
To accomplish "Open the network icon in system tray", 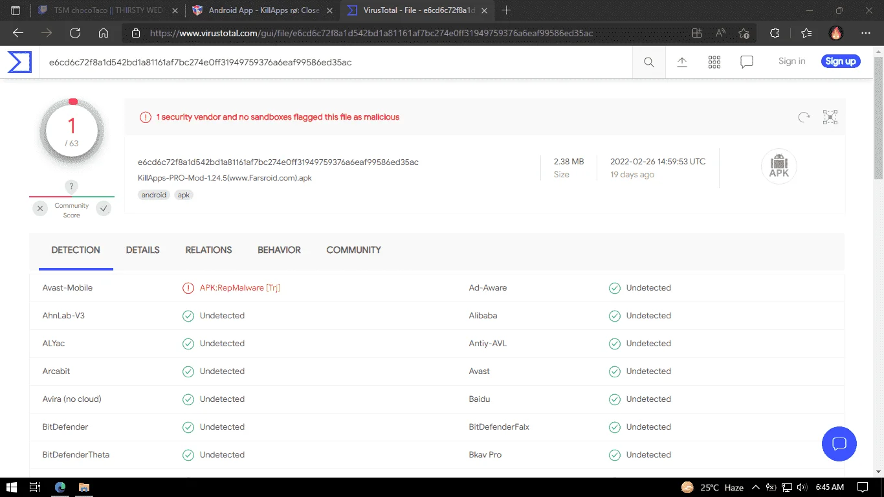I will (x=788, y=487).
